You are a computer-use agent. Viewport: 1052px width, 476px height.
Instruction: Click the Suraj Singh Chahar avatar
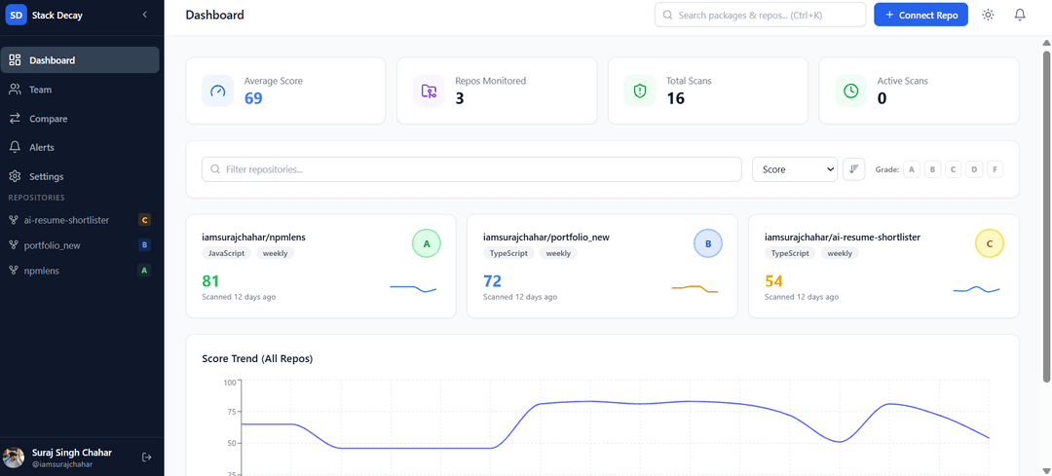pyautogui.click(x=14, y=458)
